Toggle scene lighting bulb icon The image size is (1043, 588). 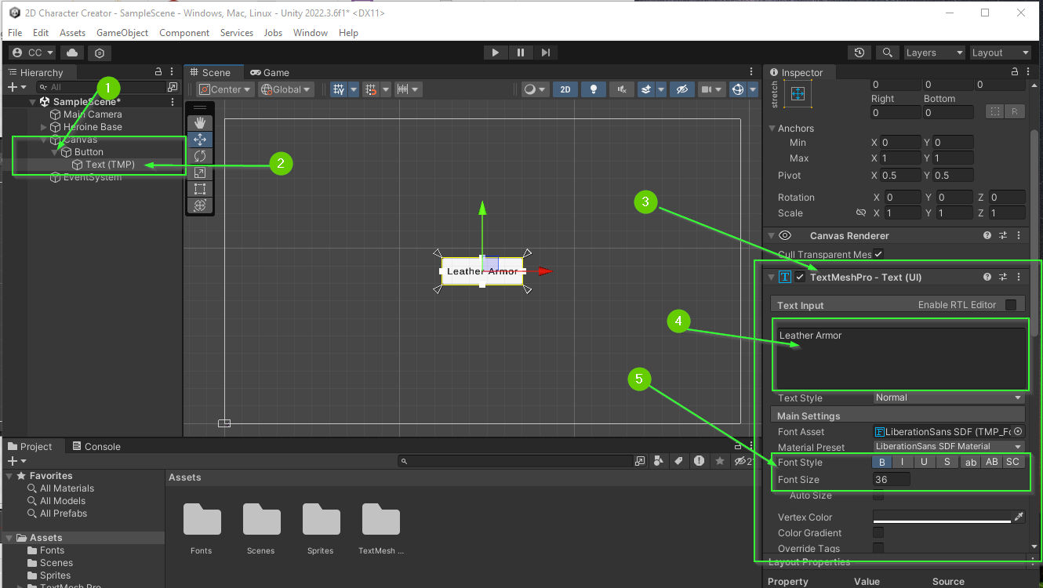[x=594, y=89]
